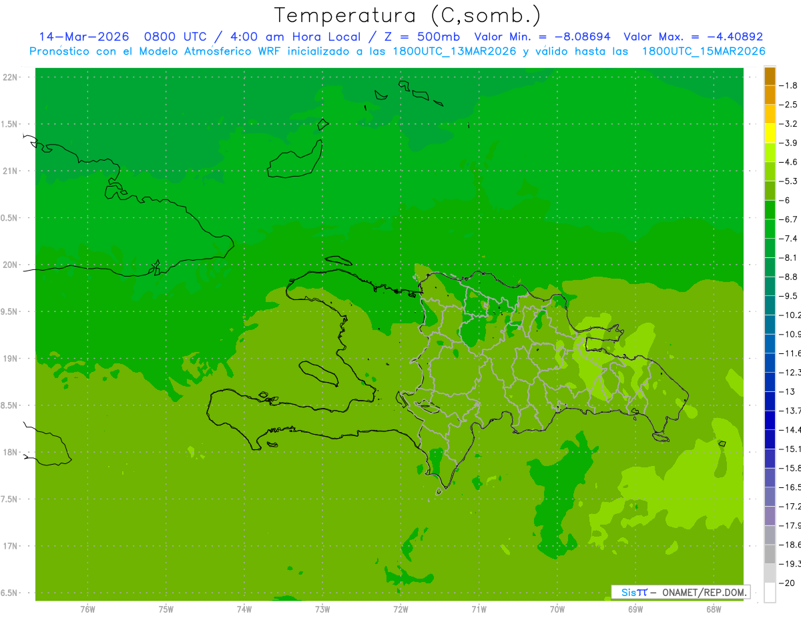801x618 pixels.
Task: Click the "-8.1" colorbar label
Action: [789, 257]
